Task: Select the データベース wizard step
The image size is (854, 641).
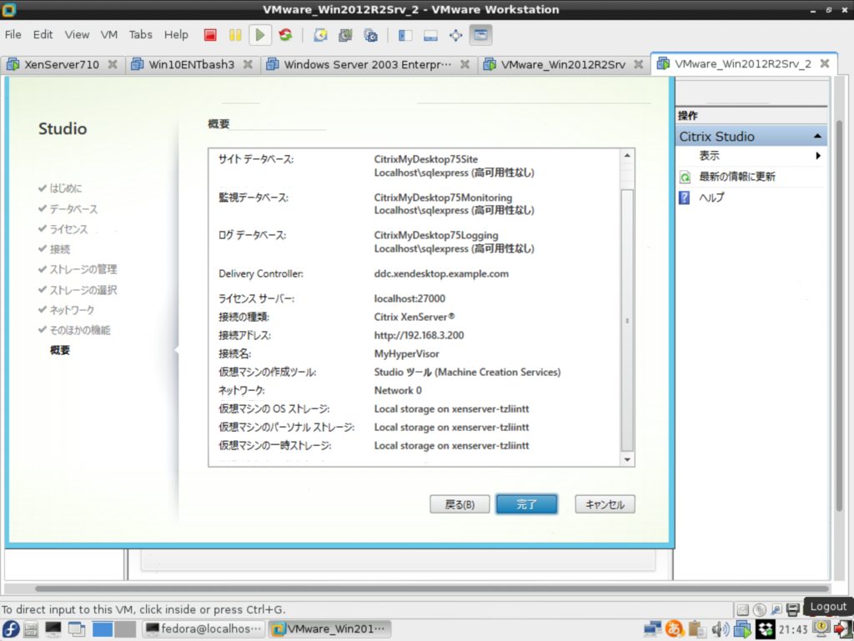Action: [73, 209]
